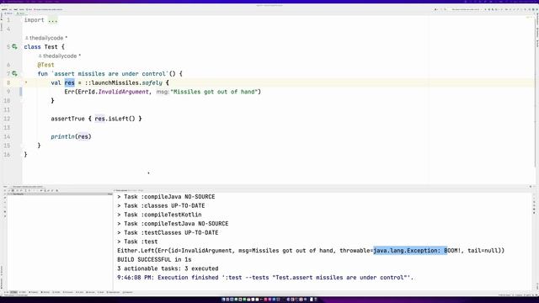The image size is (539, 303).
Task: Click the msg: parameter hint
Action: [x=163, y=92]
